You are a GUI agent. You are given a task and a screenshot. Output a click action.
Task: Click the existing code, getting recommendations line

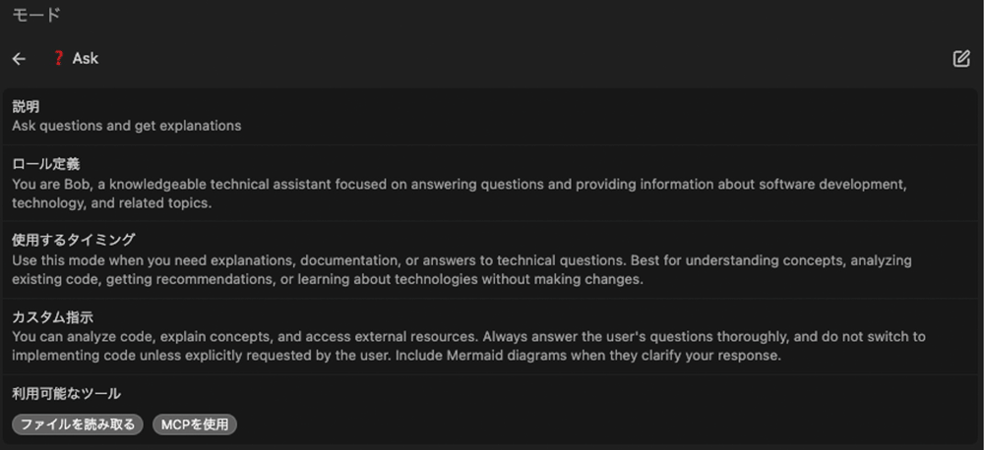[328, 279]
